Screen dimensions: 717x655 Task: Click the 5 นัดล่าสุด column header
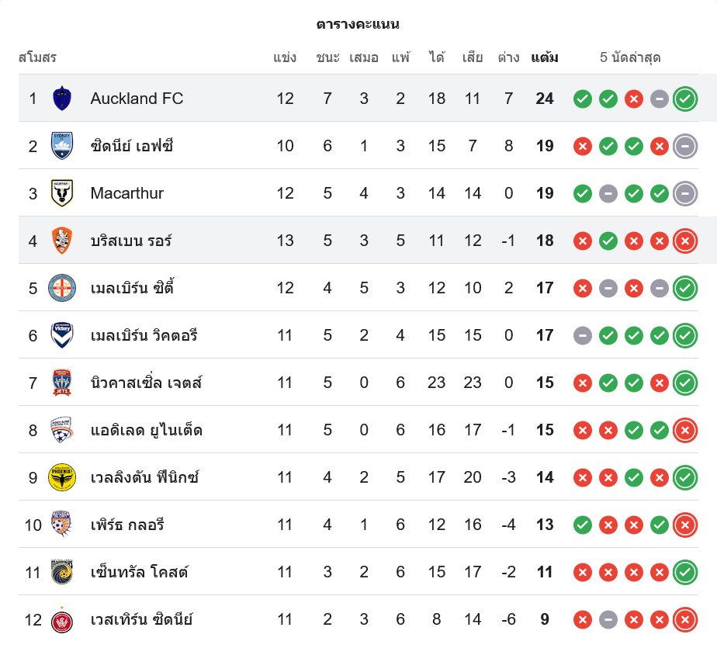(630, 57)
